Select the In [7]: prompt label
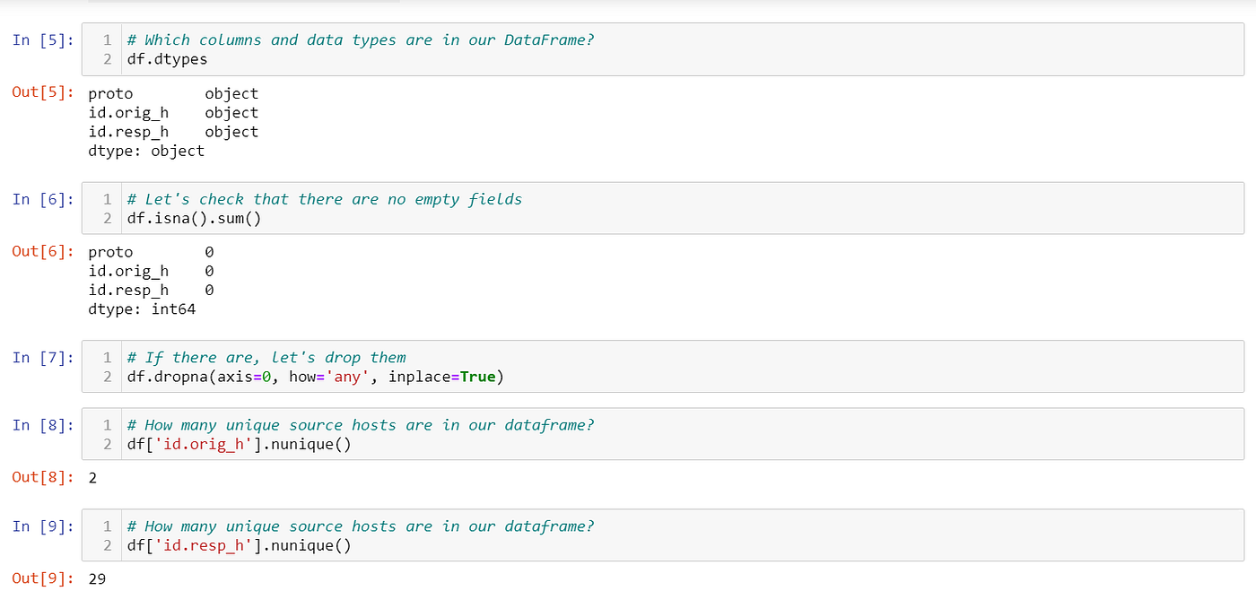Viewport: 1256px width, 591px height. click(43, 357)
